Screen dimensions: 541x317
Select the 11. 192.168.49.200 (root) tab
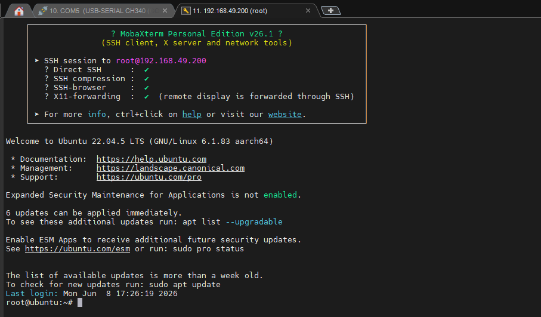[x=230, y=11]
